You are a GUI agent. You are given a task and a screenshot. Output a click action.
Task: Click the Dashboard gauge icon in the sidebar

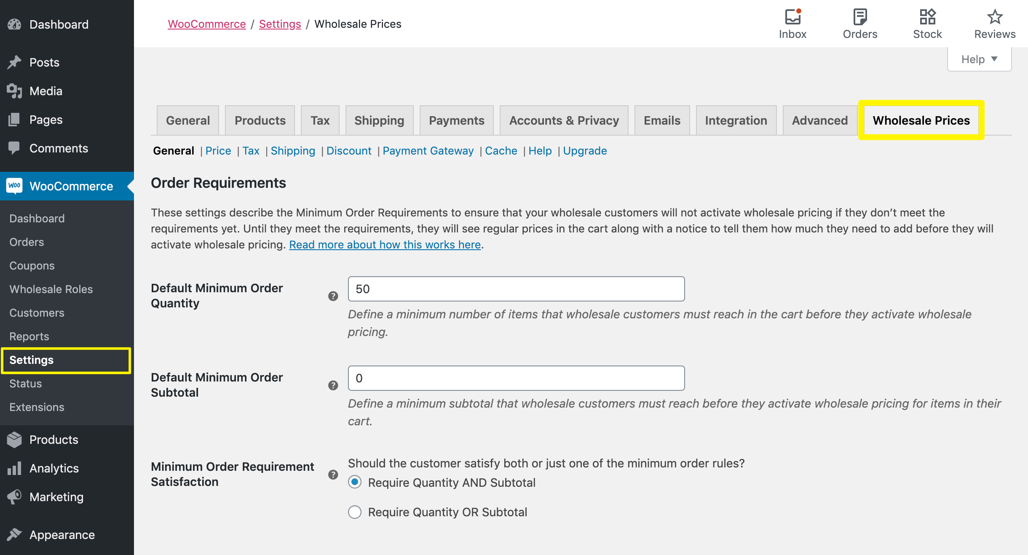(14, 24)
